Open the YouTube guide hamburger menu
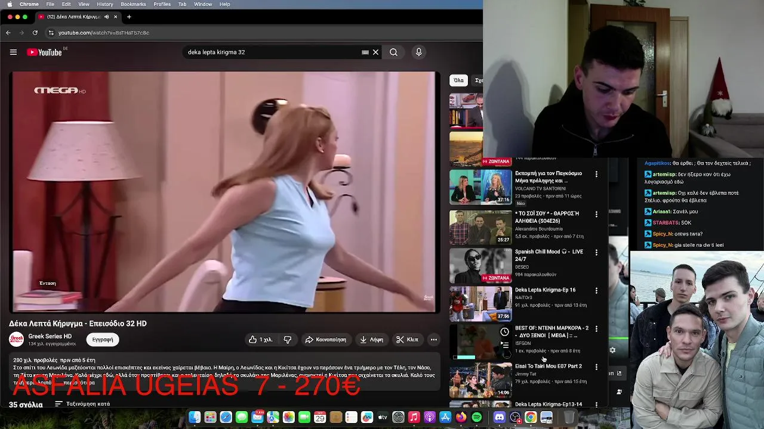Screen dimensions: 764x429 pyautogui.click(x=13, y=52)
